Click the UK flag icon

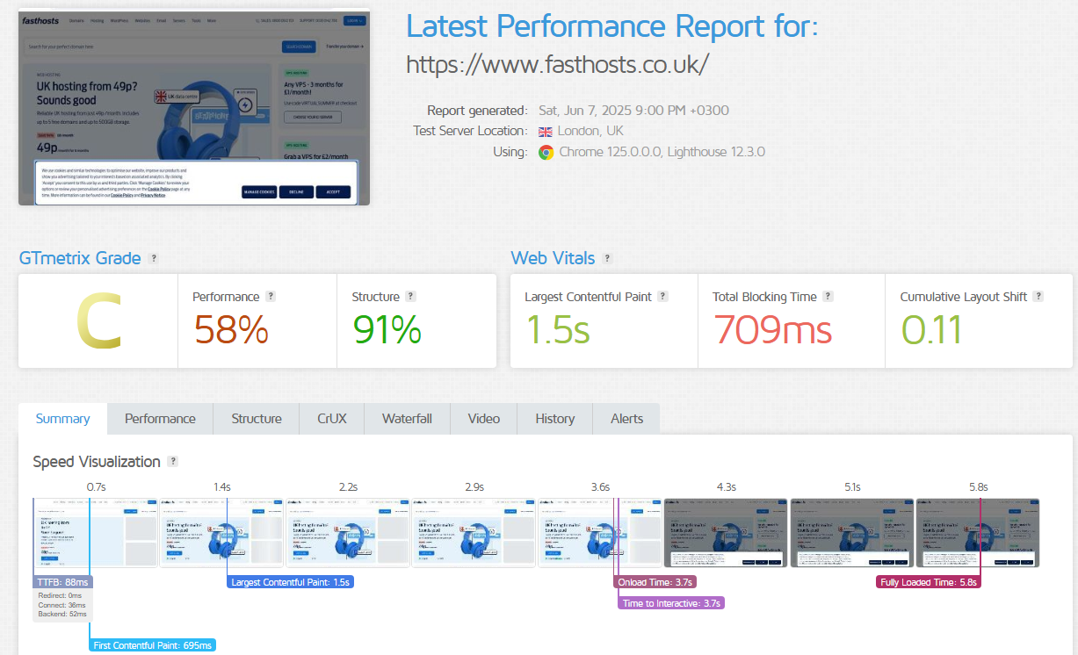546,132
